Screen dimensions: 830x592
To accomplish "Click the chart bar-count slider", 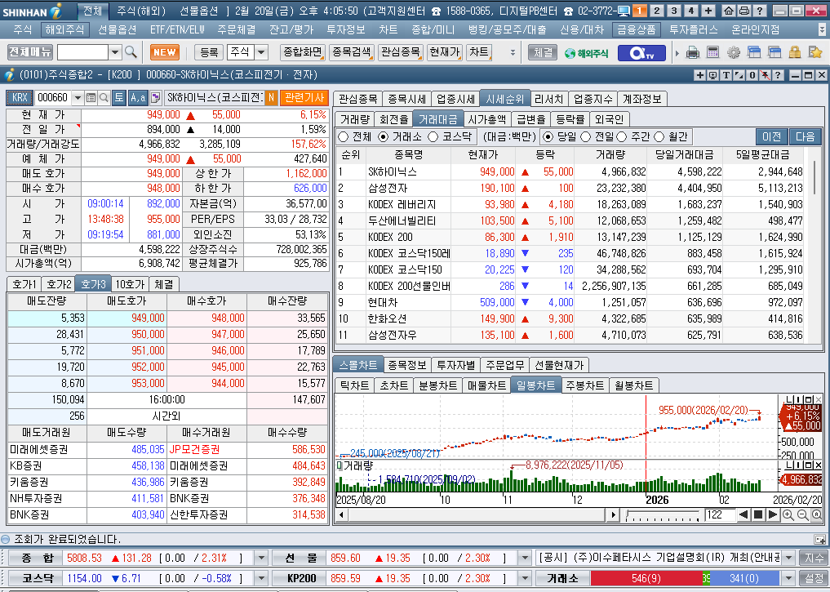I will point(663,514).
